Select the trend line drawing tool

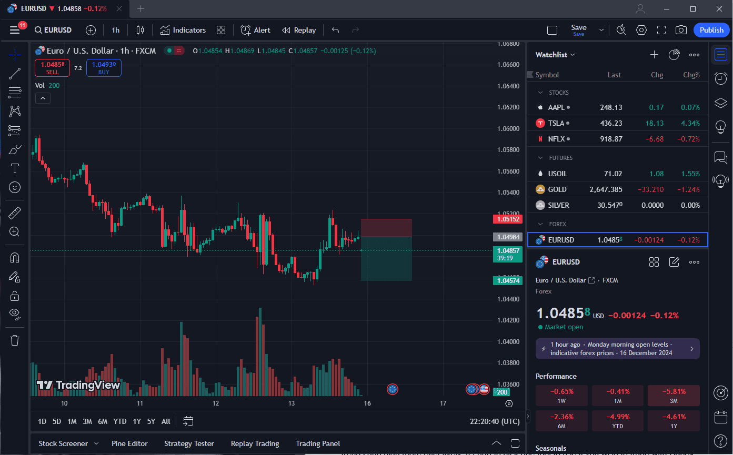(x=15, y=74)
